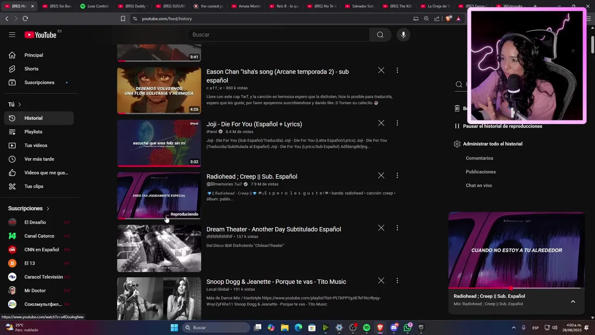Open Dream Theater Another Day thumbnail
Image resolution: width=595 pixels, height=335 pixels.
(159, 248)
